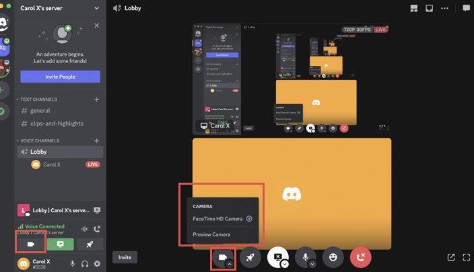Viewport: 474px width, 272px height.
Task: Select the Lobby voice channel
Action: [x=60, y=152]
